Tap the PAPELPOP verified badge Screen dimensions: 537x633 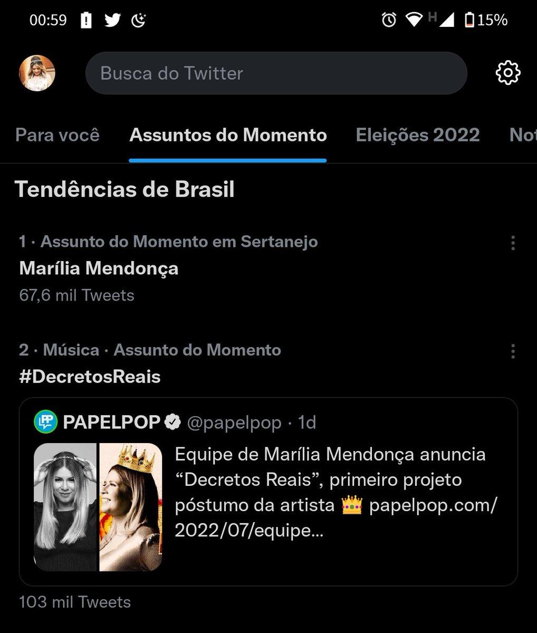[x=173, y=422]
